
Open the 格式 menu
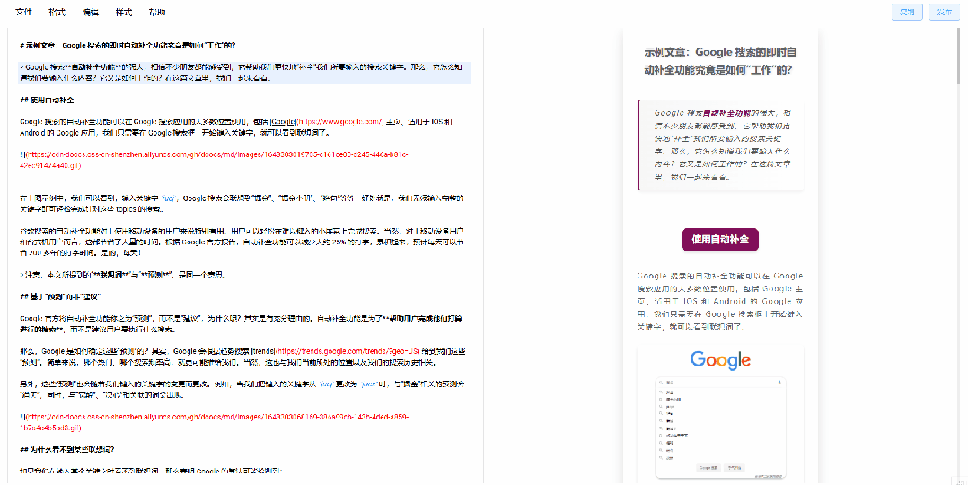pyautogui.click(x=57, y=12)
